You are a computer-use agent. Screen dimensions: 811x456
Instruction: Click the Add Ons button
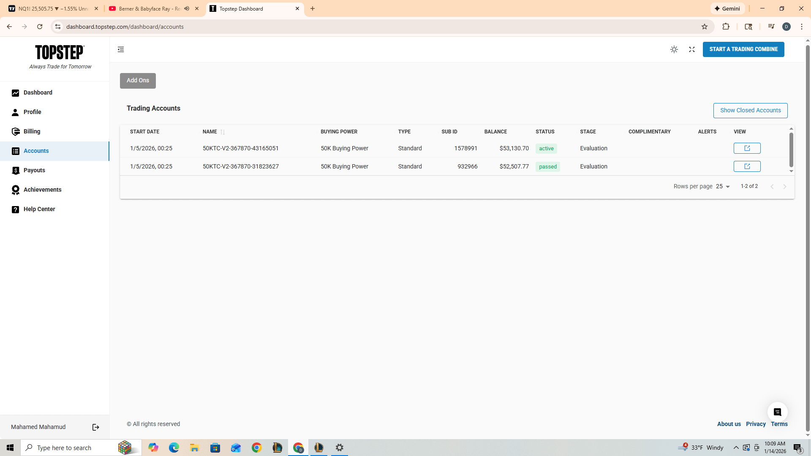coord(138,81)
